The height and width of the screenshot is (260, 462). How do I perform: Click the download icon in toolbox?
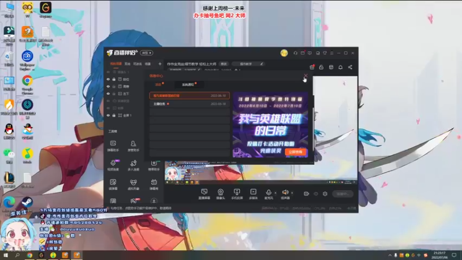click(154, 201)
